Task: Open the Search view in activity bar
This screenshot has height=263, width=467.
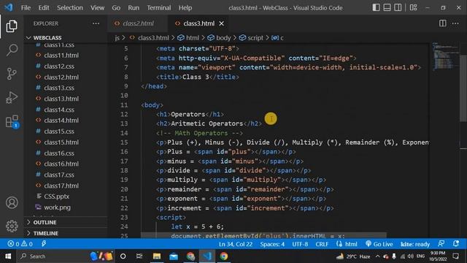Action: (x=12, y=50)
